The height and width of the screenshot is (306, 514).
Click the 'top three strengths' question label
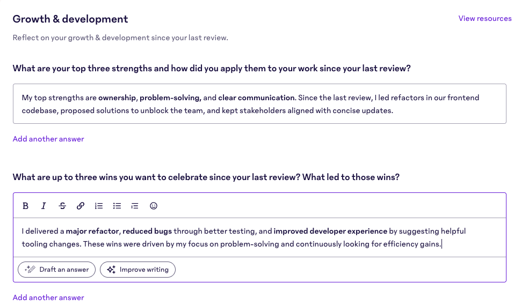coord(212,69)
